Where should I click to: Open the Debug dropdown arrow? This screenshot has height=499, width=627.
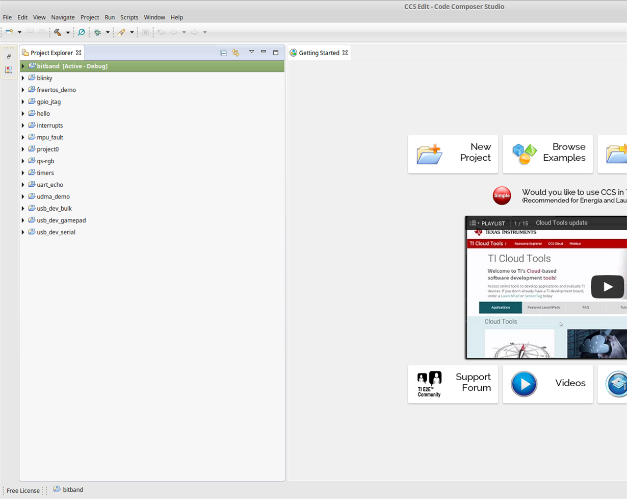point(108,32)
